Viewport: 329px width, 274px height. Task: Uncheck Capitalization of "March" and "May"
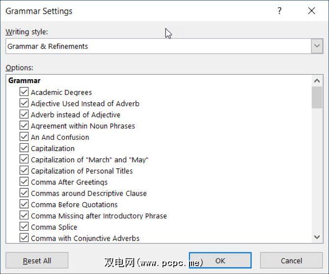[x=24, y=159]
